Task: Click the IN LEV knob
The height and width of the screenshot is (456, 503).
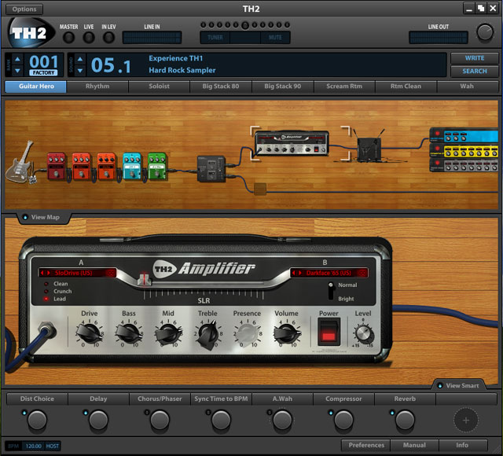Action: 108,38
